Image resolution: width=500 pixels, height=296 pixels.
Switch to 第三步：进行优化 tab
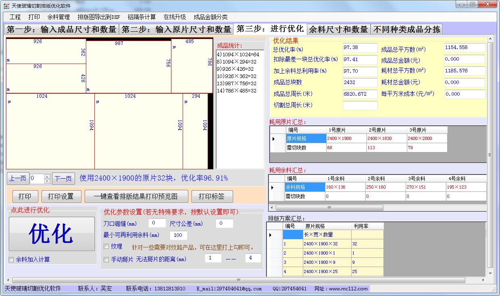tap(270, 29)
